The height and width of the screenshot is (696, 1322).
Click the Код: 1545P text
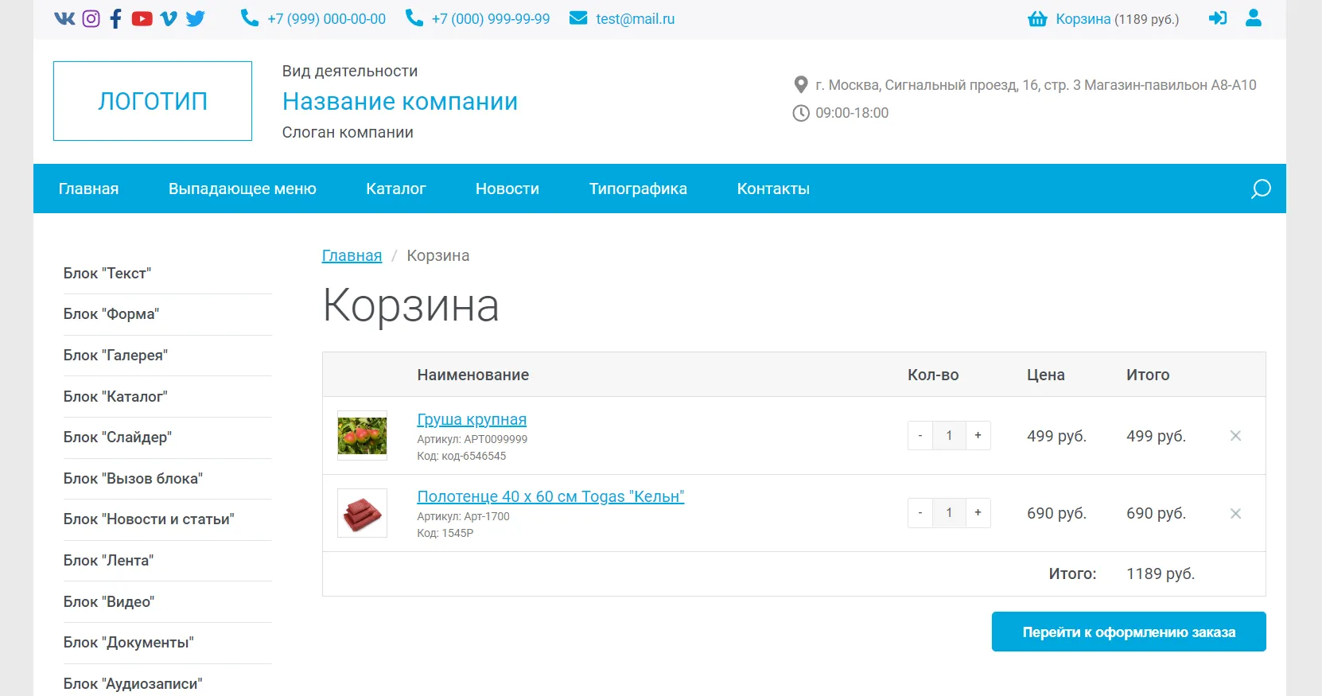pyautogui.click(x=445, y=533)
